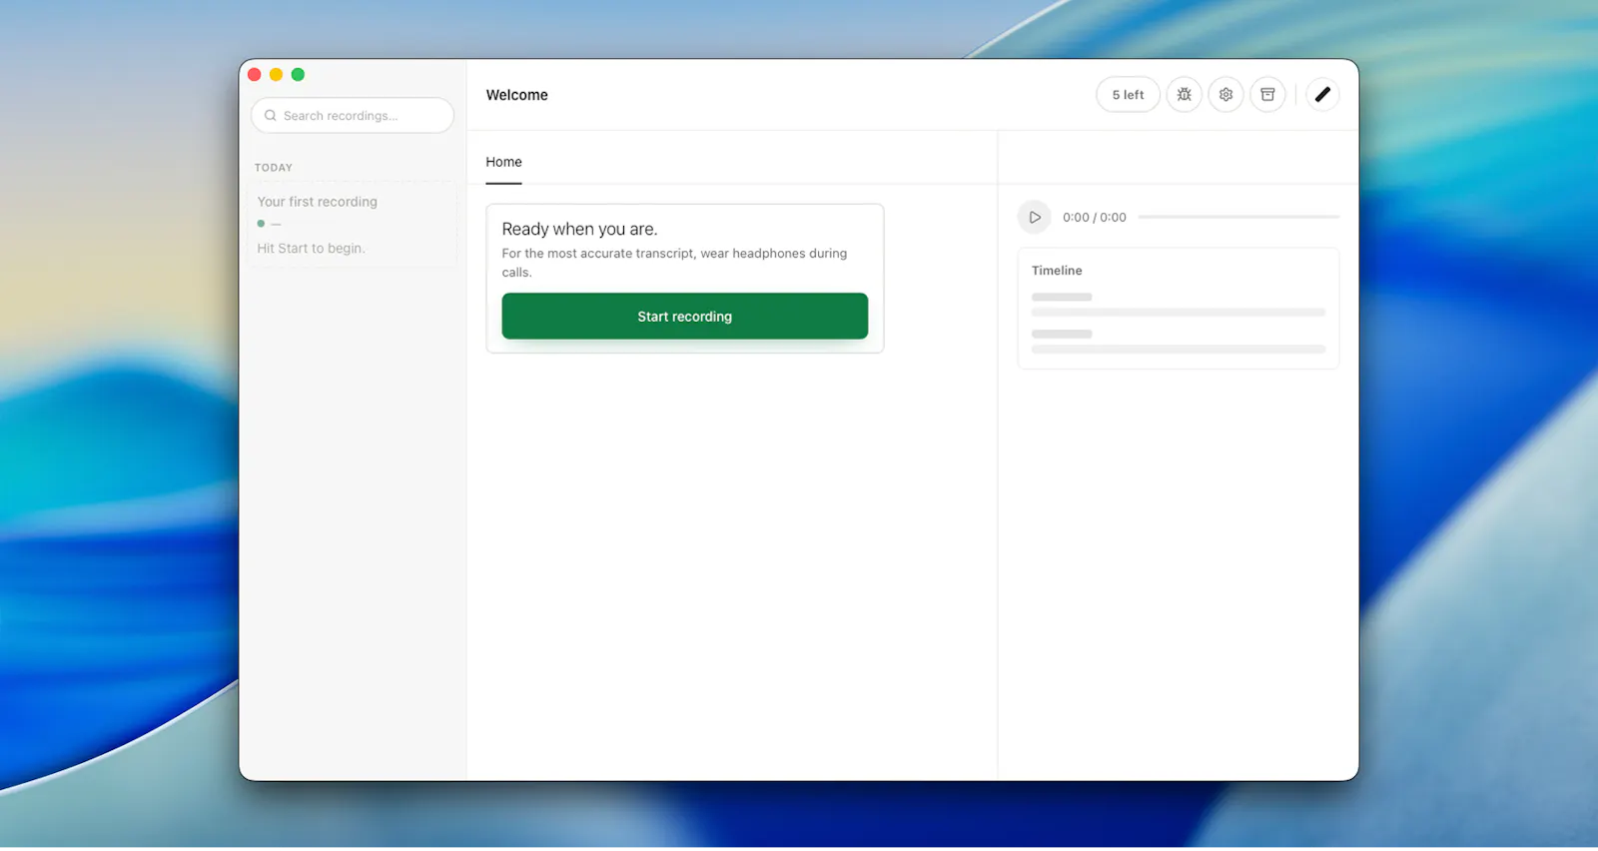Click the pencil edit icon
1598x851 pixels.
pos(1322,95)
